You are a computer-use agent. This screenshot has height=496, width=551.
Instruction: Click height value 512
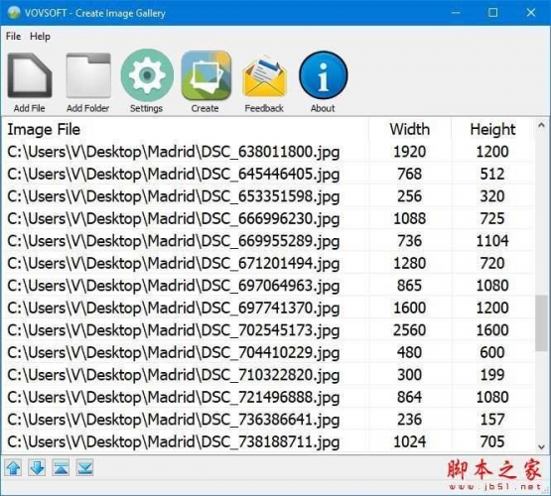tap(492, 174)
